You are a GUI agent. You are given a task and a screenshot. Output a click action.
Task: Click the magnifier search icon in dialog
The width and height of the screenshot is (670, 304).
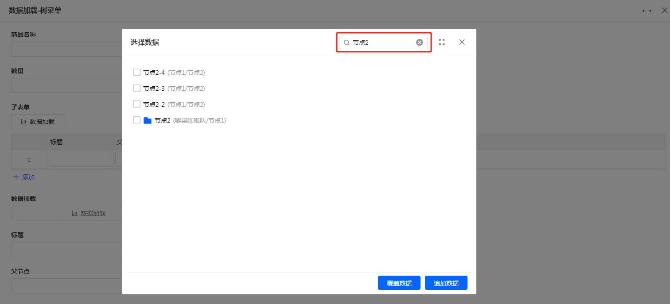[x=347, y=42]
